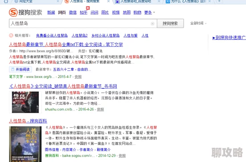Image resolution: width=246 pixels, height=162 pixels.
Task: Open the new tab plus button
Action: [219, 1]
